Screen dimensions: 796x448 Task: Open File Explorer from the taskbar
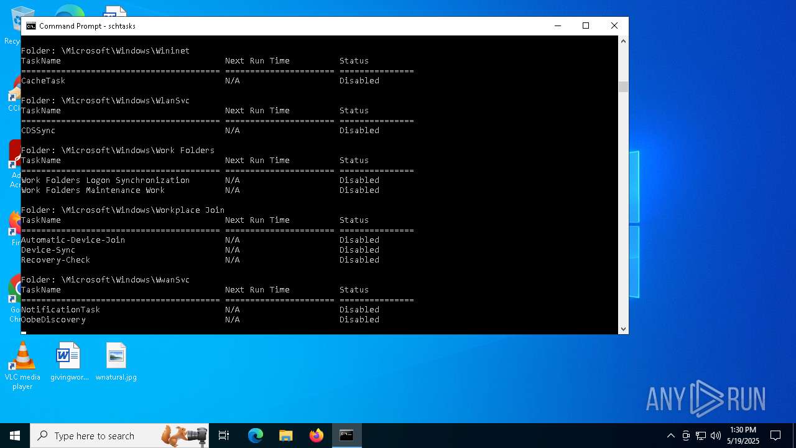pos(286,436)
